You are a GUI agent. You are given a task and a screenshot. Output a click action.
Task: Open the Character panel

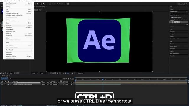point(172,32)
